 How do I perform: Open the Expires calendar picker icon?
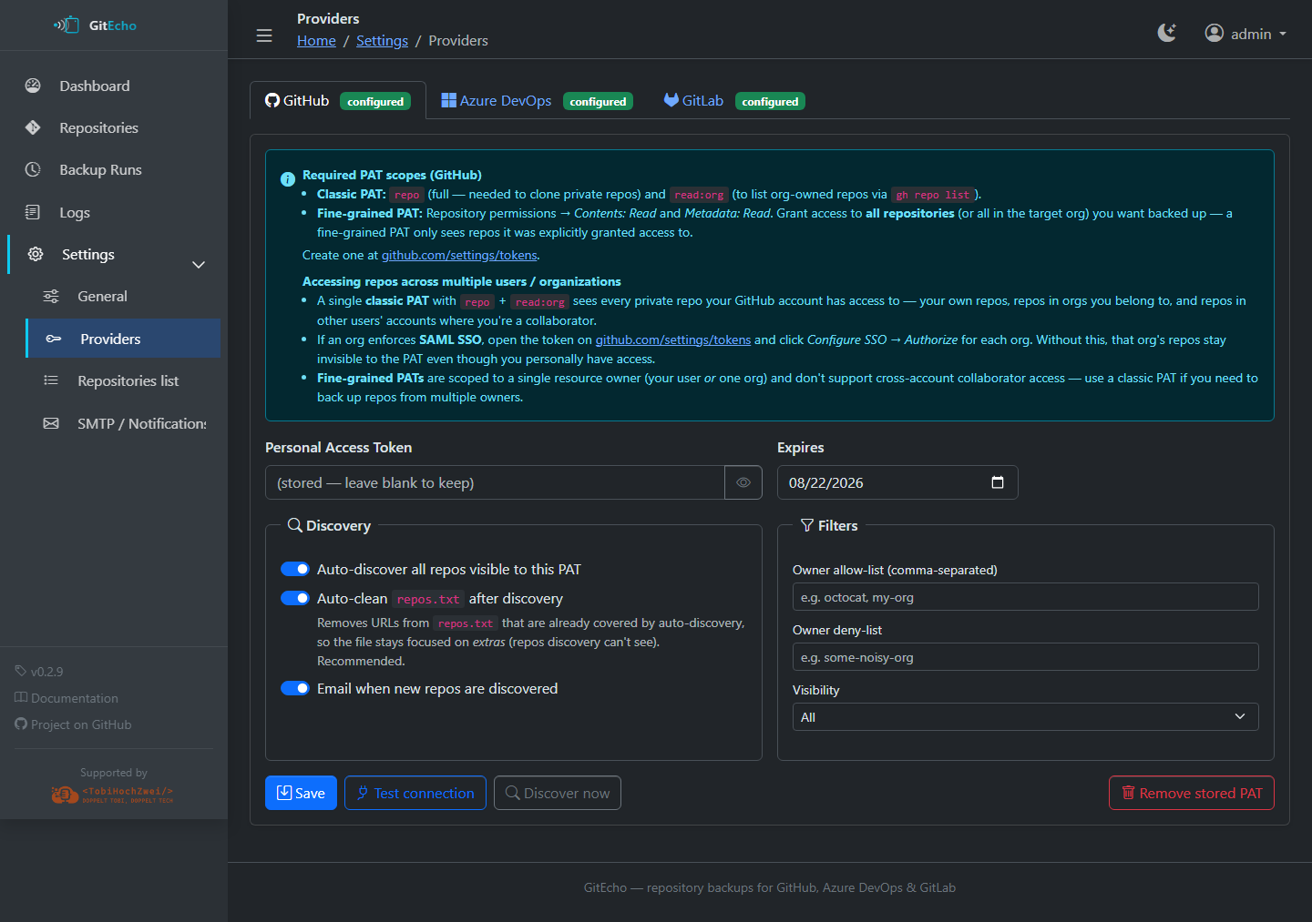click(x=997, y=482)
